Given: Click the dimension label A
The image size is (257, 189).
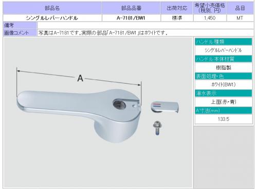Looking at the screenshot, I should coord(80,79).
